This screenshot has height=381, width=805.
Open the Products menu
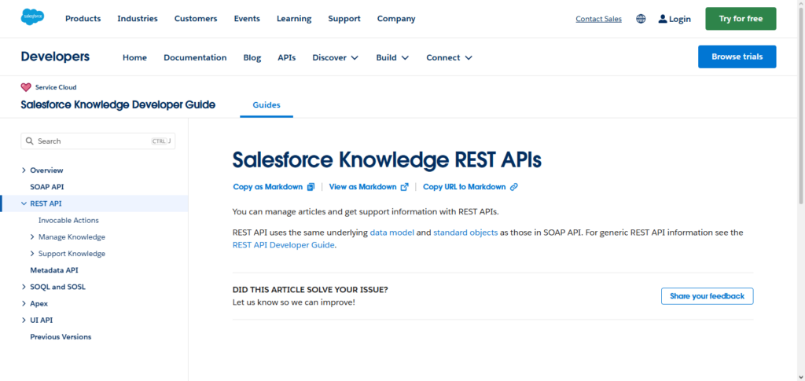(83, 18)
